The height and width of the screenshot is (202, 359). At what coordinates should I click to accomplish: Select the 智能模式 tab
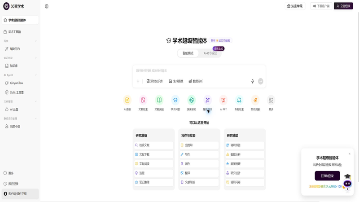[x=188, y=53]
